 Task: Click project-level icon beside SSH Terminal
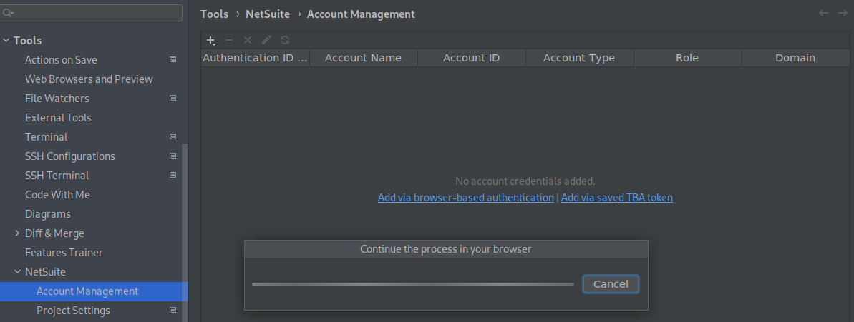[x=173, y=175]
